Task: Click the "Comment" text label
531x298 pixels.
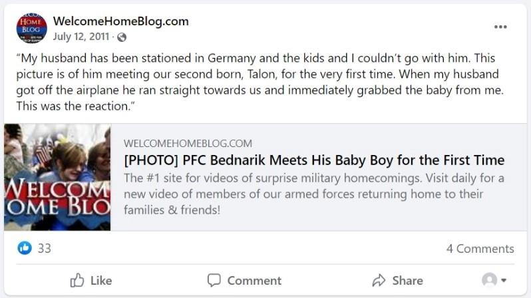Action: coord(254,280)
